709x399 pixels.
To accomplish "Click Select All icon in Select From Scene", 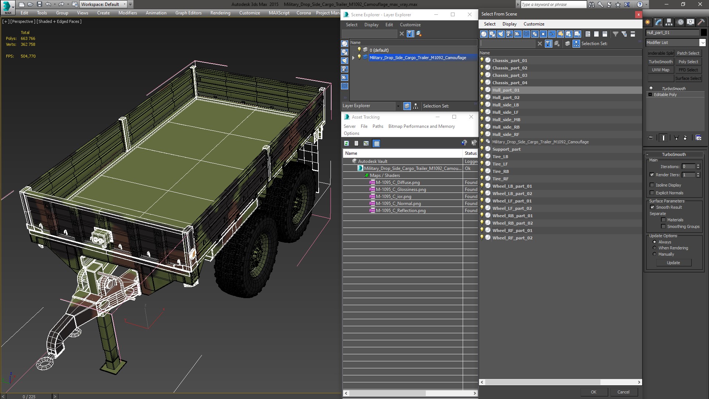I will (x=588, y=34).
